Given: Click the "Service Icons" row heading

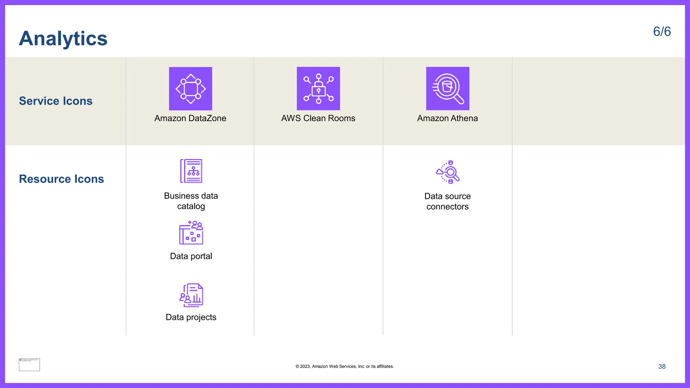Looking at the screenshot, I should click(56, 101).
